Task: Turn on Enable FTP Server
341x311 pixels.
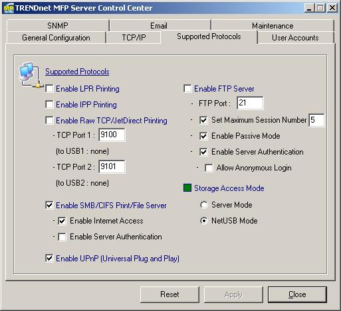Action: (187, 89)
